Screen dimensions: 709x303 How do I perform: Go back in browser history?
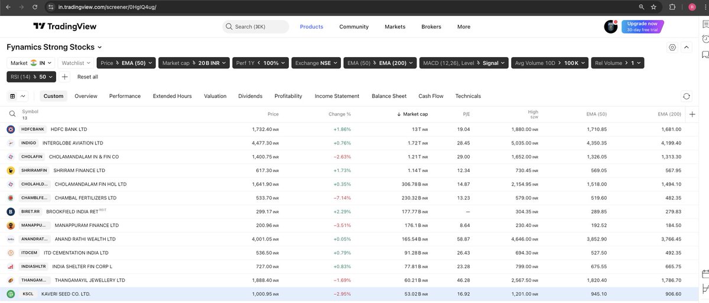(x=7, y=7)
